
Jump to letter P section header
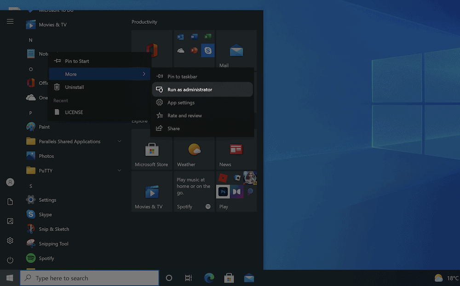[30, 113]
